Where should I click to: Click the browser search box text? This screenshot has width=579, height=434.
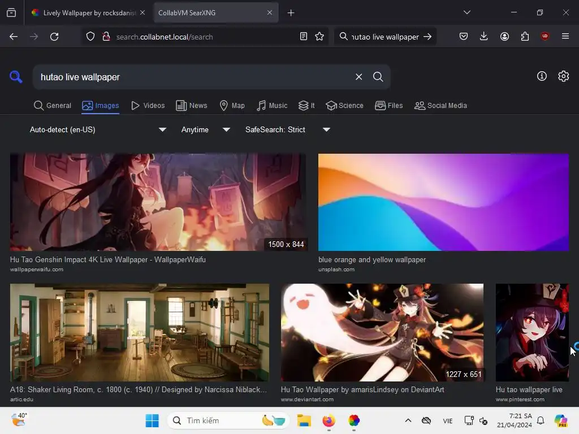(384, 37)
